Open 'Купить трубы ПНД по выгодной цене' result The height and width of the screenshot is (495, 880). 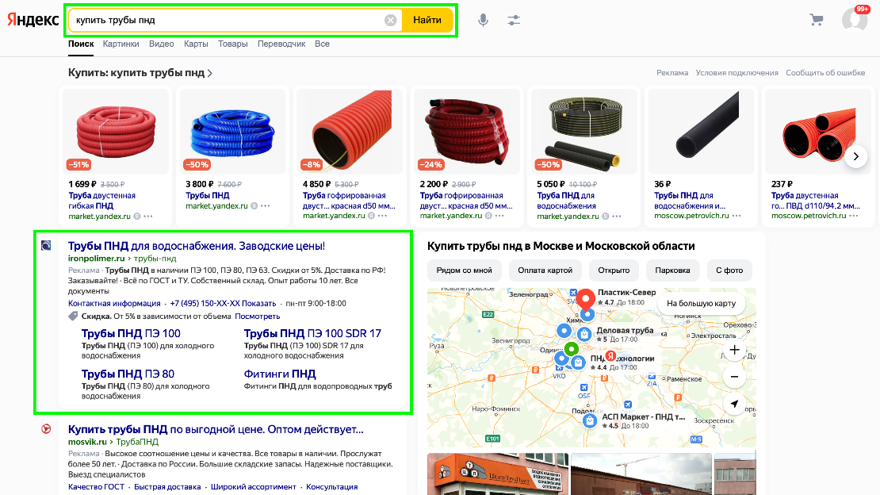(216, 430)
